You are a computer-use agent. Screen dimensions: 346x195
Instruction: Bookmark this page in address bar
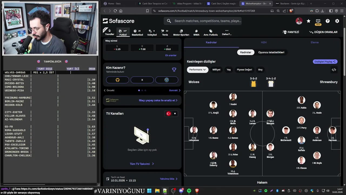tap(147, 11)
